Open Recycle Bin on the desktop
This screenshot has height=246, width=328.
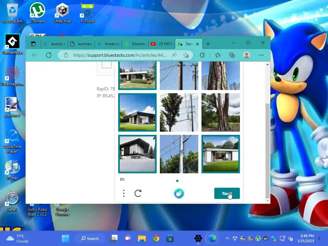pyautogui.click(x=12, y=13)
